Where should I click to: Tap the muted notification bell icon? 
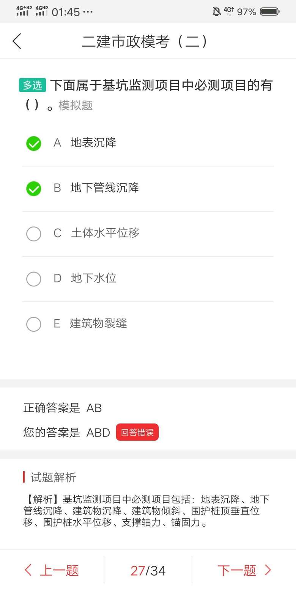pyautogui.click(x=216, y=12)
